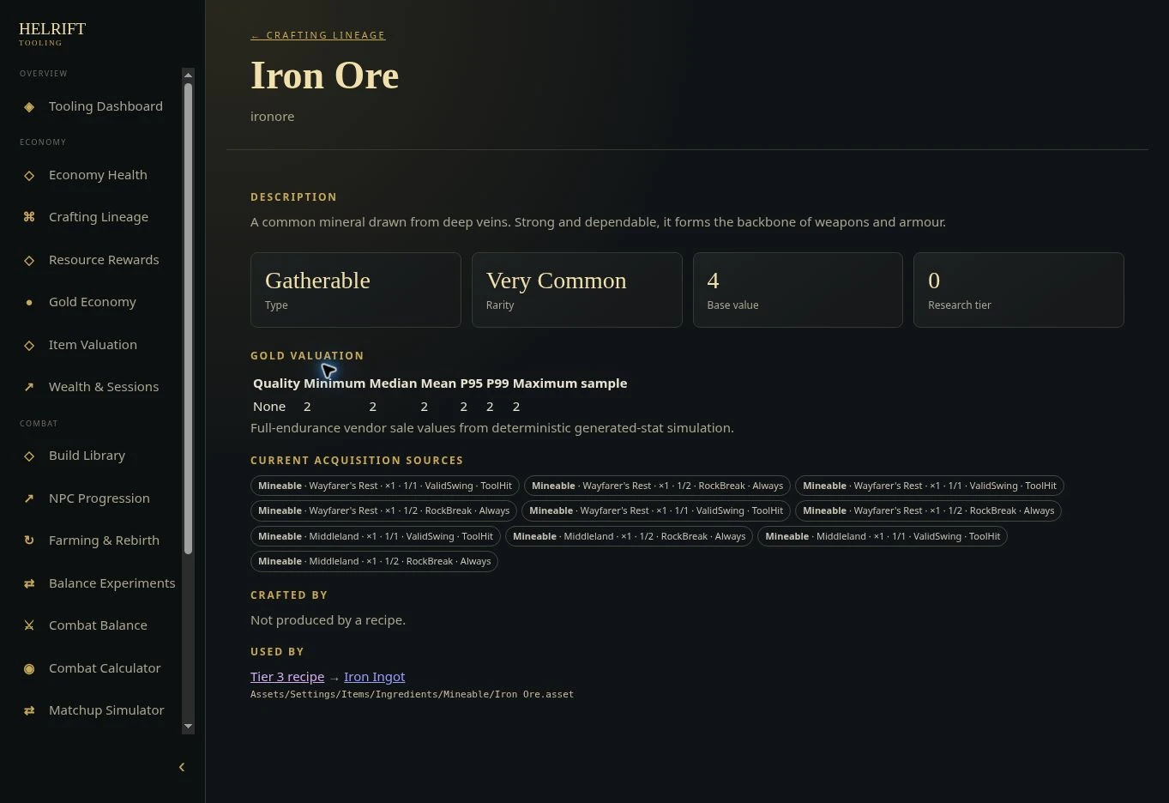Screen dimensions: 1169x803
Task: Click the Combat Calculator circle icon
Action: (x=29, y=668)
